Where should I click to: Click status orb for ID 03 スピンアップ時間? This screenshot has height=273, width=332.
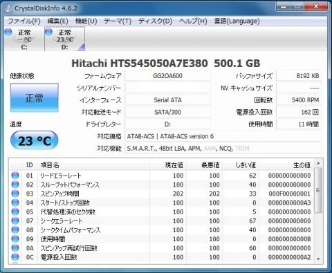(15, 194)
